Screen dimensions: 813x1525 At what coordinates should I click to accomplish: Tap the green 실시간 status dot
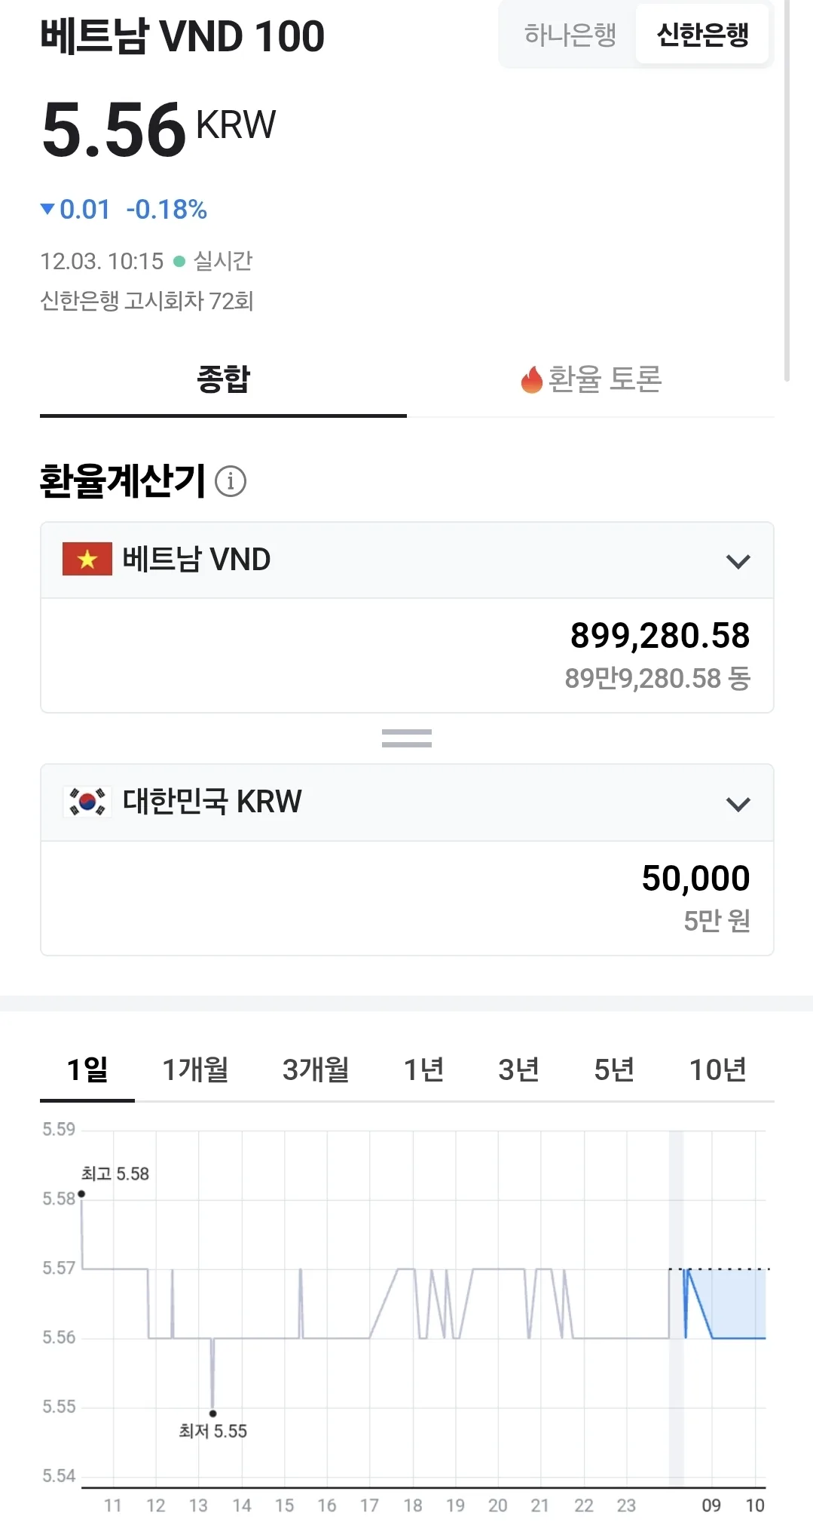(x=179, y=262)
